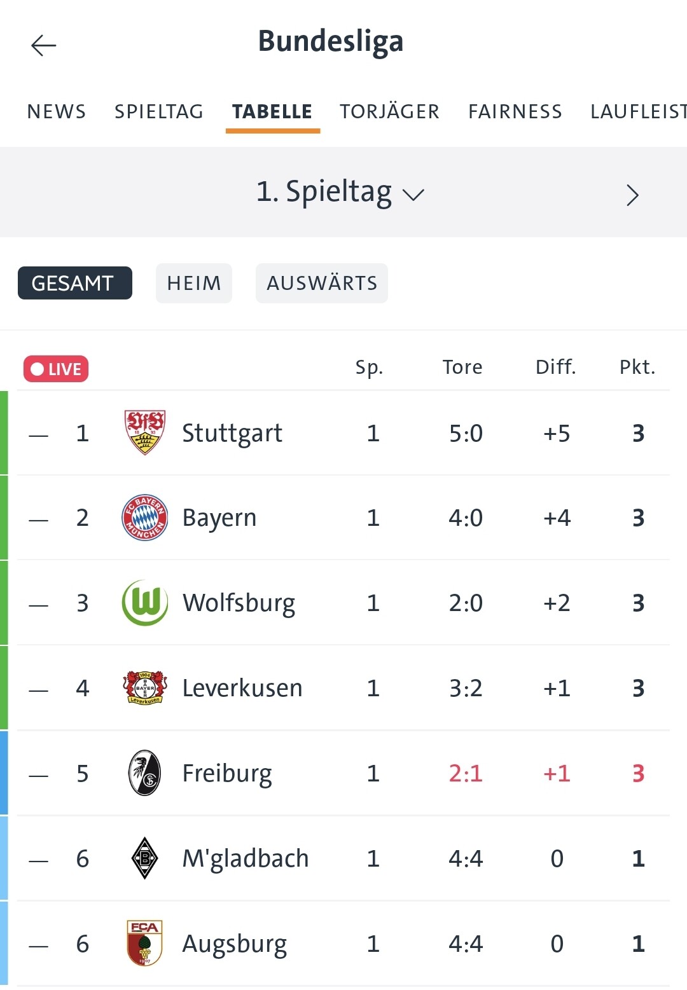Viewport: 687px width, 990px height.
Task: Switch table view to GESAMT
Action: coord(75,283)
